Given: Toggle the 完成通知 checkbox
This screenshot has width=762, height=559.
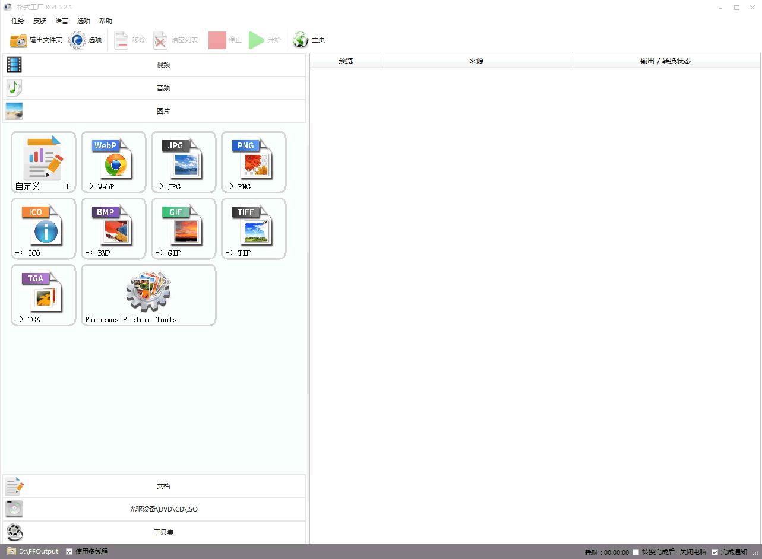Looking at the screenshot, I should [x=715, y=552].
